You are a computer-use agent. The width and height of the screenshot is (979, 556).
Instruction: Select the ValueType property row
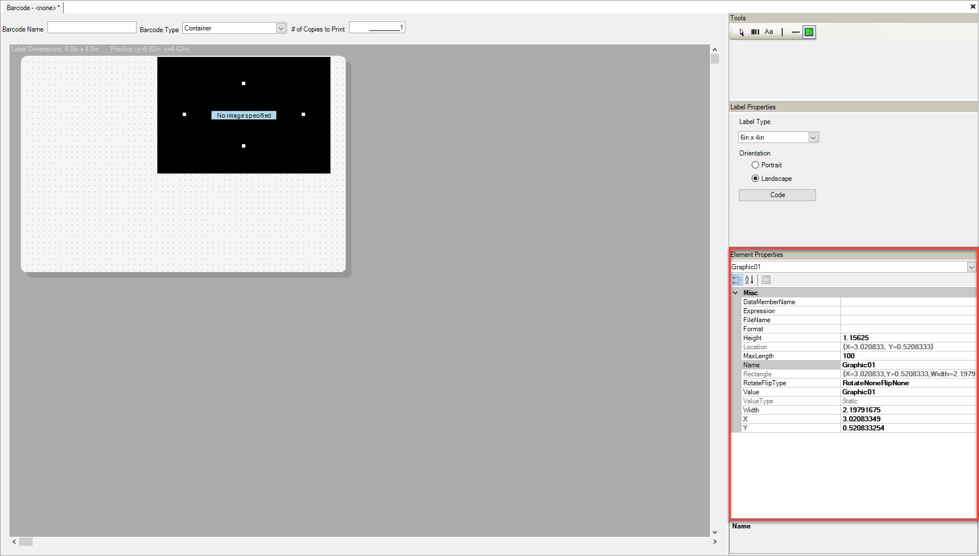[859, 401]
